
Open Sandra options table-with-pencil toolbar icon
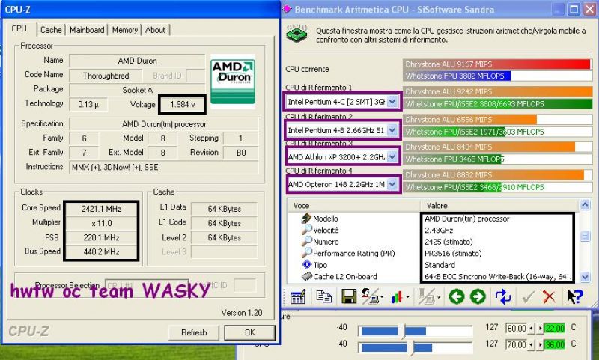pyautogui.click(x=298, y=296)
